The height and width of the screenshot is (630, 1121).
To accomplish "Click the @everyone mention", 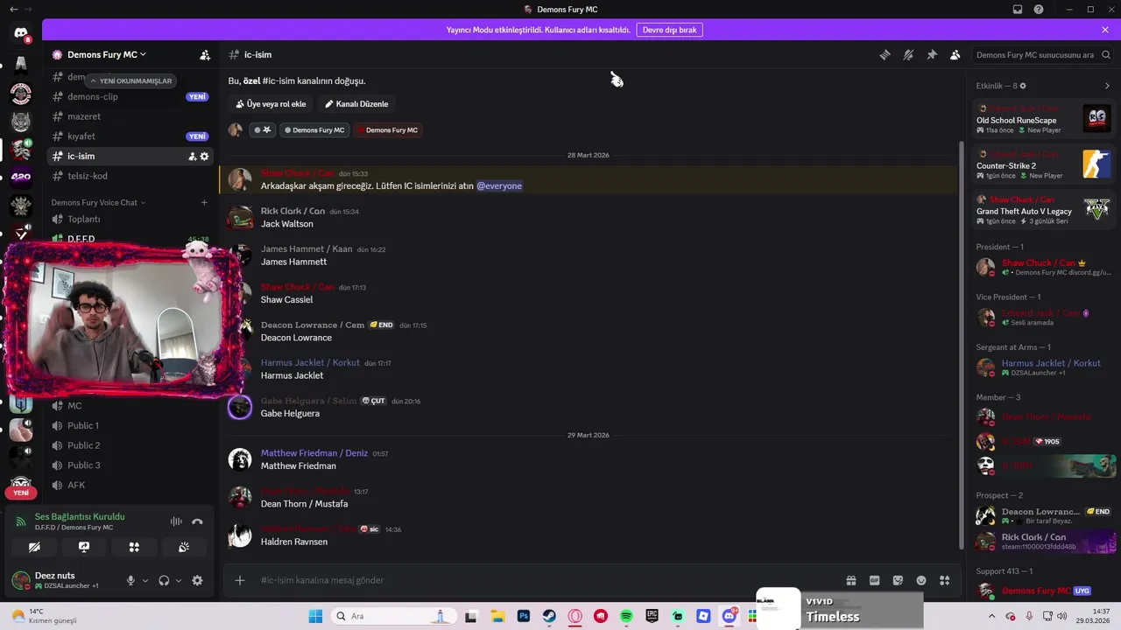I will click(499, 185).
